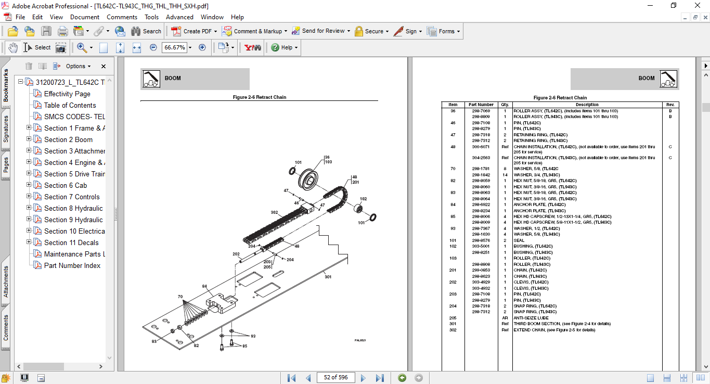Screen dimensions: 710x384
Task: Open the Advanced menu
Action: [x=179, y=17]
